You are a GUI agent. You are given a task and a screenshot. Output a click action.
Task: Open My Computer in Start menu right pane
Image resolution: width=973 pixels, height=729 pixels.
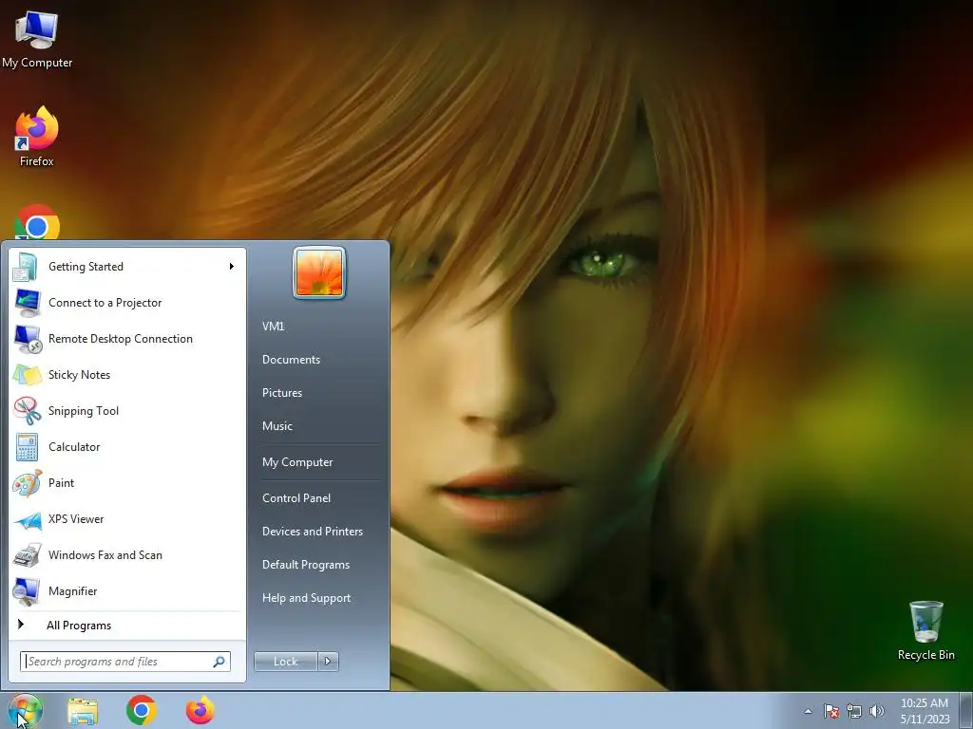click(297, 462)
